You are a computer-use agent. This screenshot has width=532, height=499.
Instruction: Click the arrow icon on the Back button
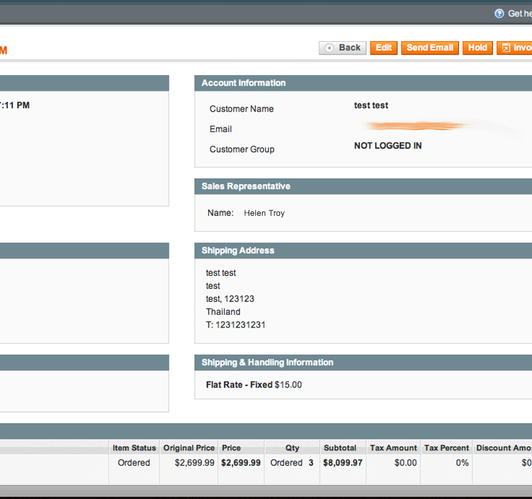329,48
